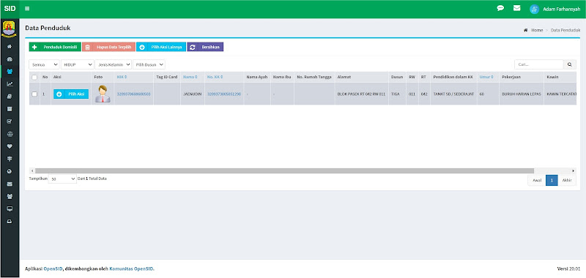This screenshot has width=586, height=278.
Task: Open the archive box icon in sidebar
Action: pyautogui.click(x=10, y=109)
